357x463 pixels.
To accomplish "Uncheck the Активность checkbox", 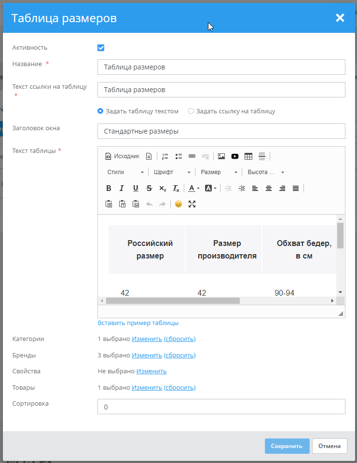I will [101, 48].
